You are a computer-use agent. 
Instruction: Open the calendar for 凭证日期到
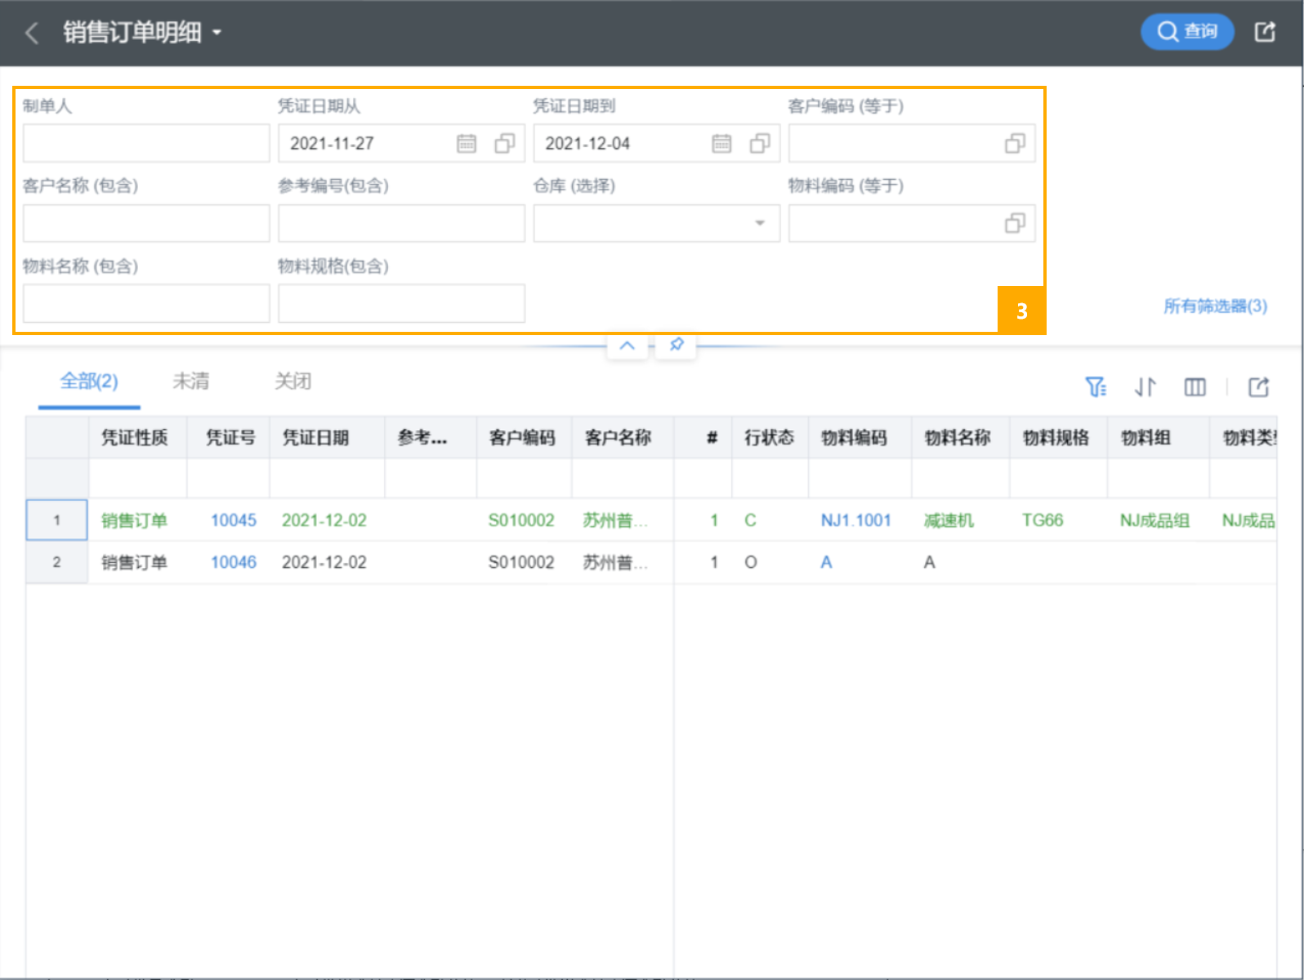click(721, 143)
